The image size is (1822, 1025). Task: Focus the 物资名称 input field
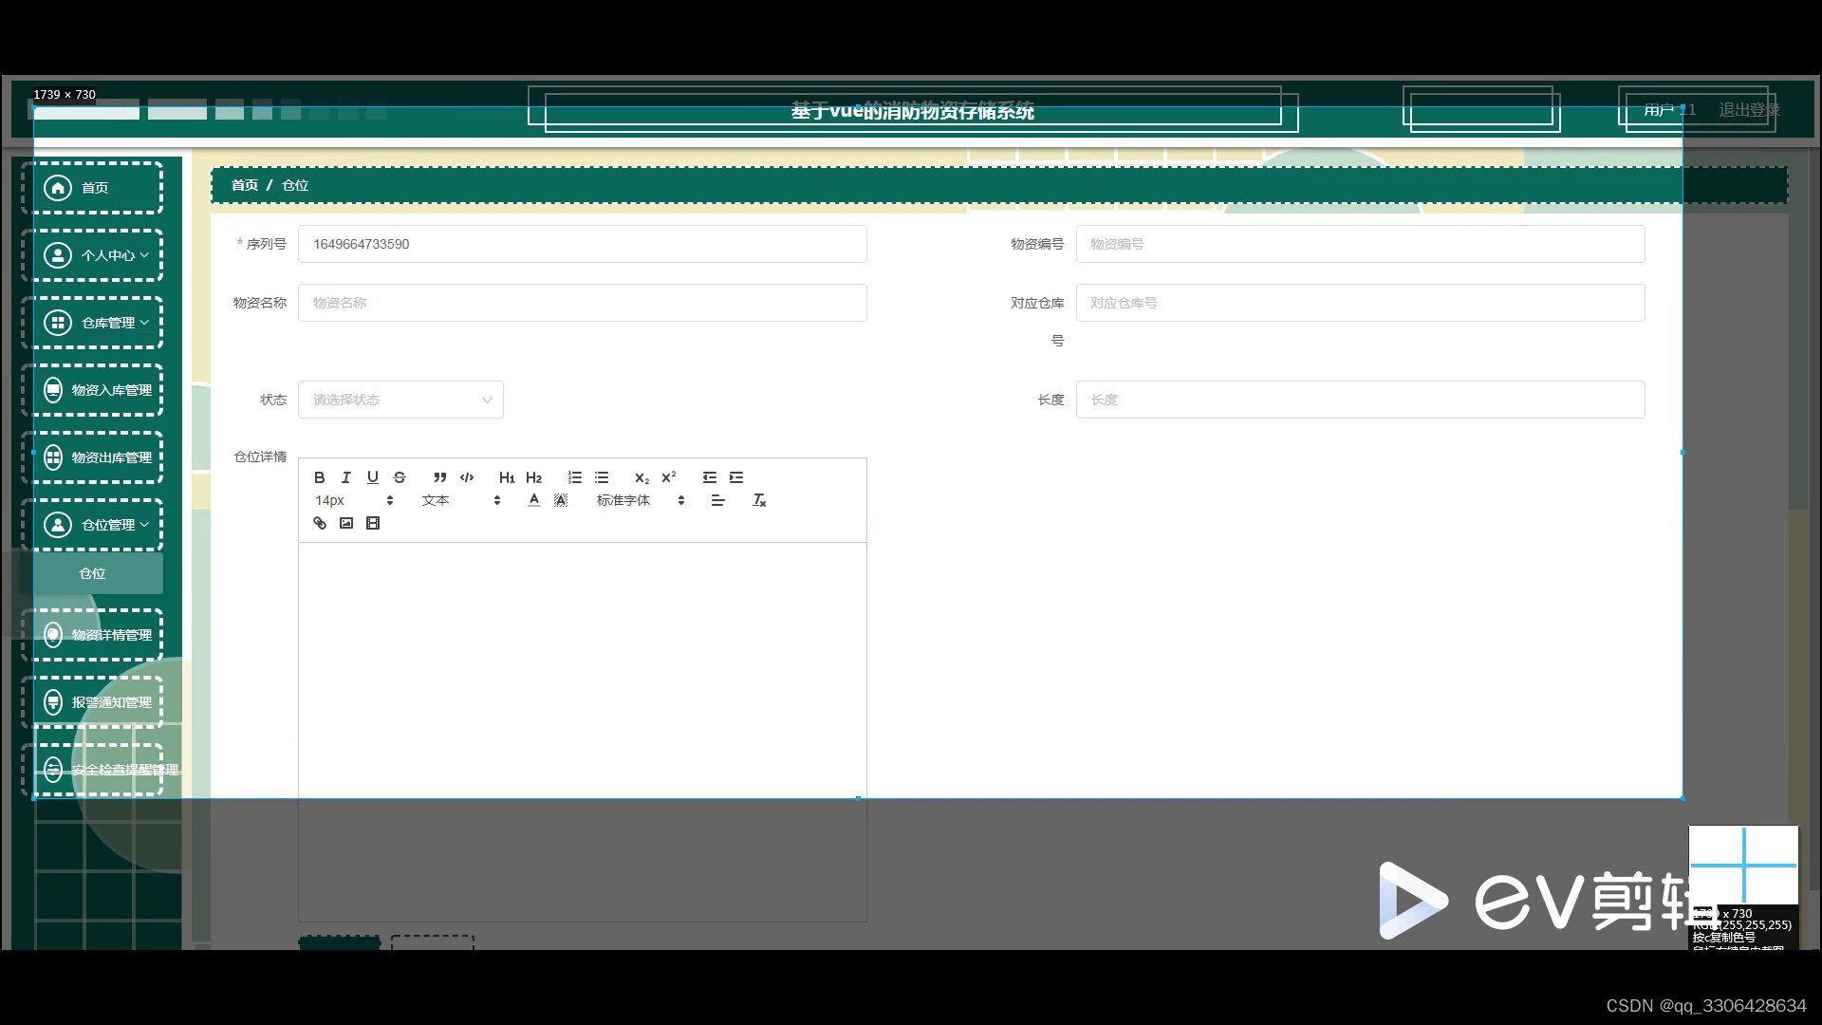[583, 303]
